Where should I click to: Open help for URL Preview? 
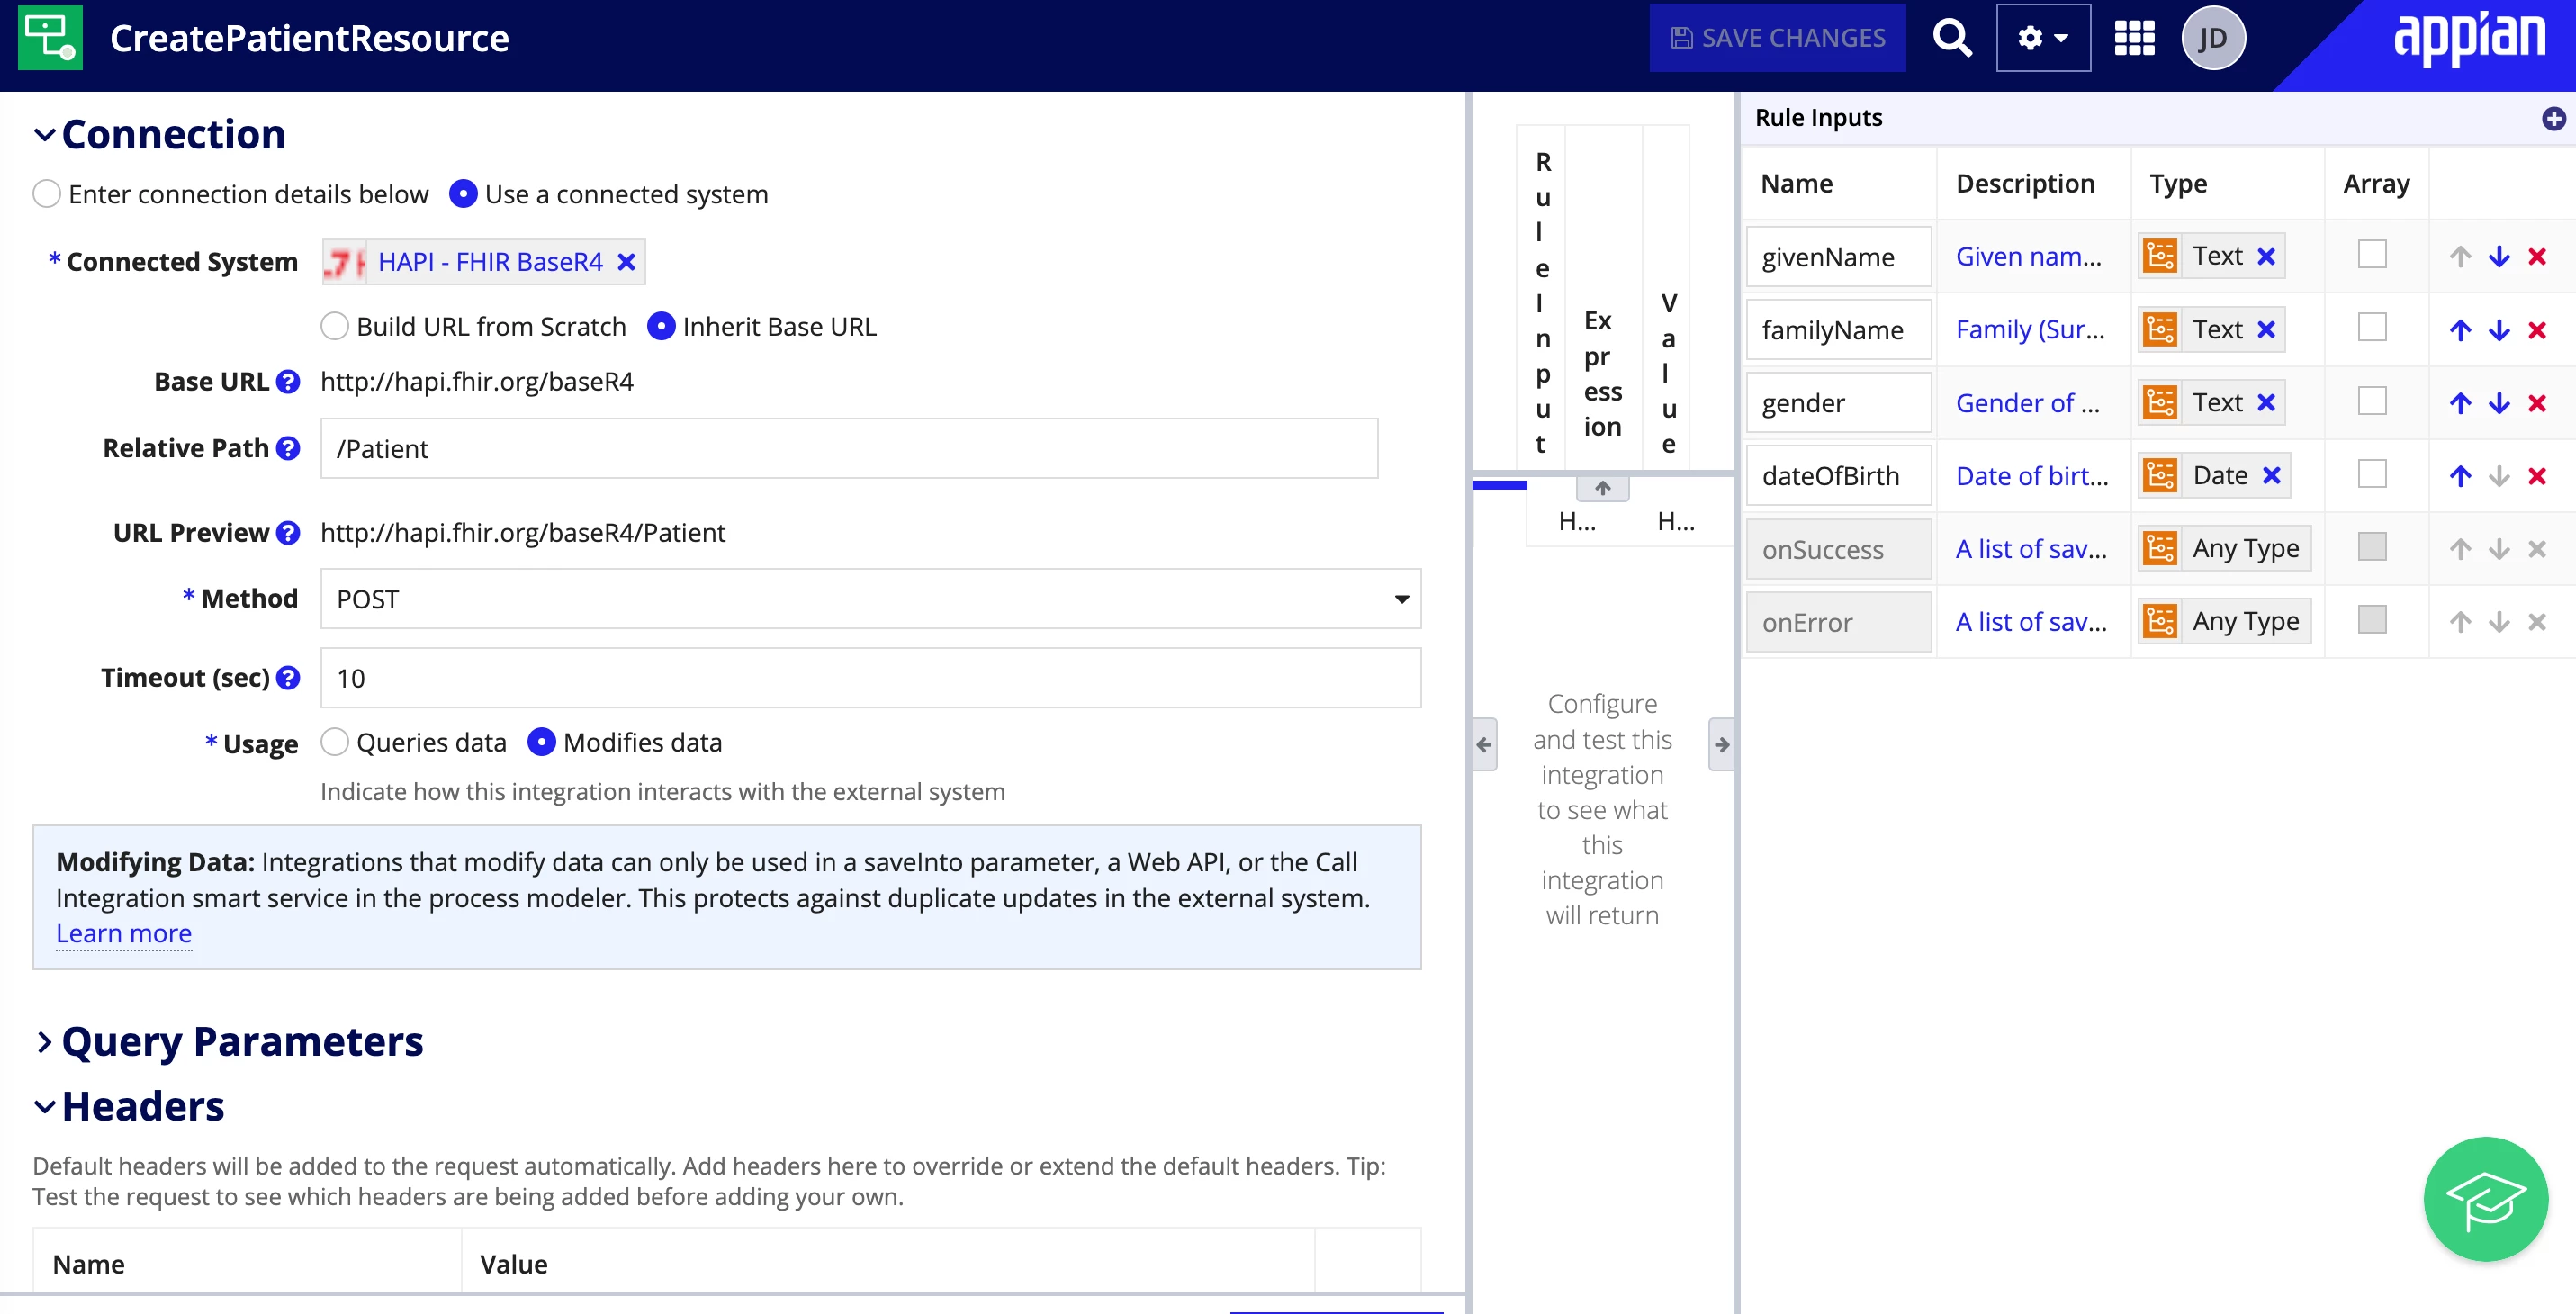click(x=288, y=533)
